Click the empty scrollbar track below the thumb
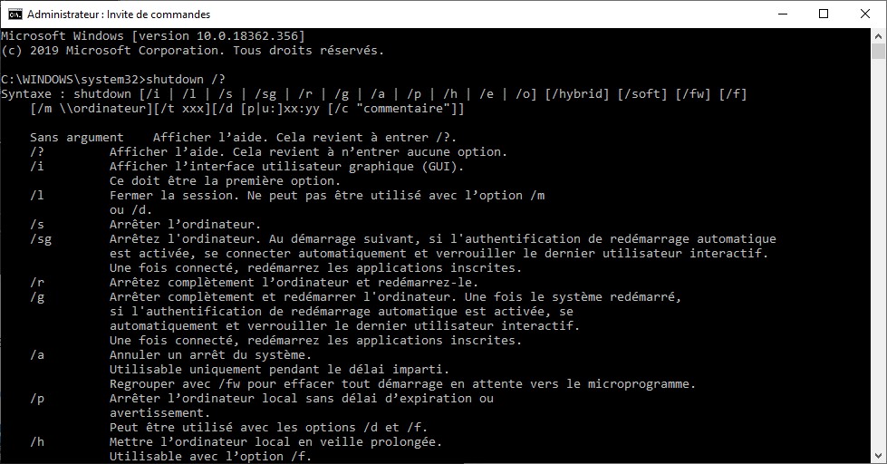Image resolution: width=887 pixels, height=464 pixels. point(878,272)
